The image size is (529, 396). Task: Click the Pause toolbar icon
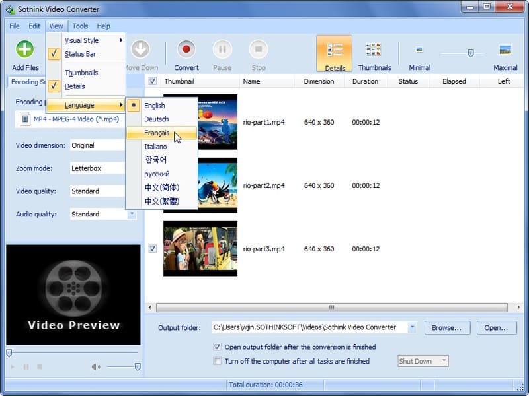pyautogui.click(x=222, y=49)
